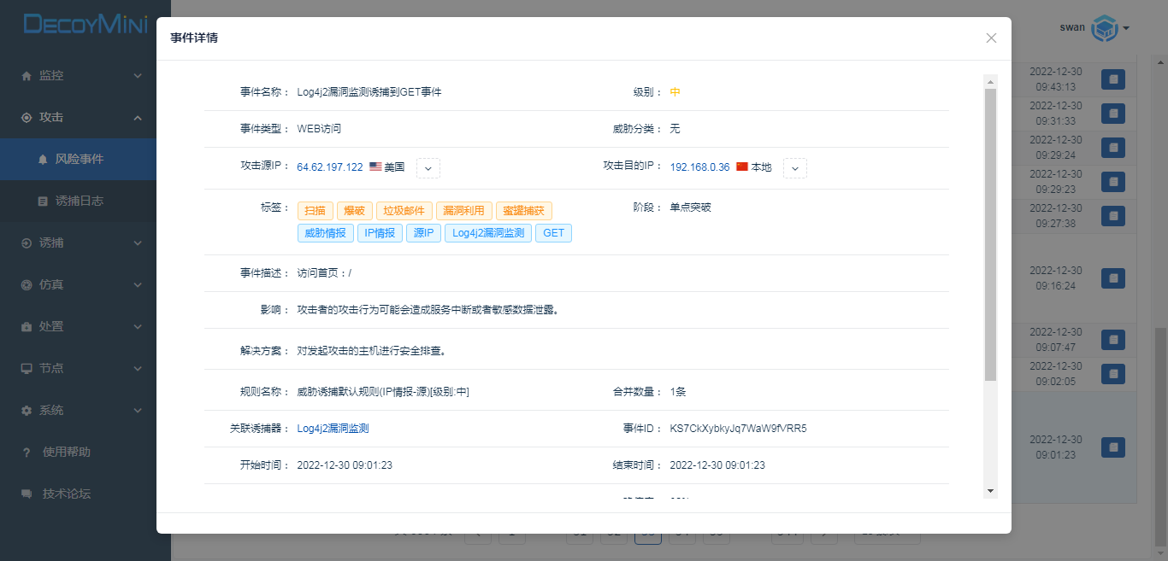
Task: Expand the destination IP dropdown
Action: [x=795, y=168]
